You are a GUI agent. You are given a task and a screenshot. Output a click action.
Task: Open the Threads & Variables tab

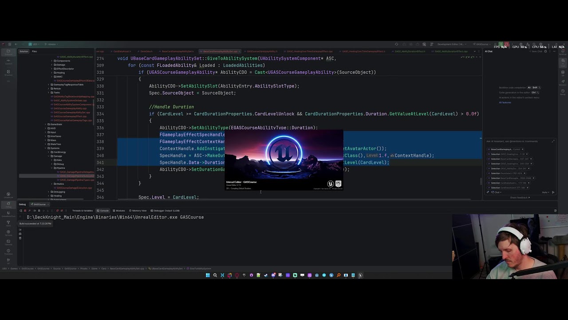pos(83,211)
